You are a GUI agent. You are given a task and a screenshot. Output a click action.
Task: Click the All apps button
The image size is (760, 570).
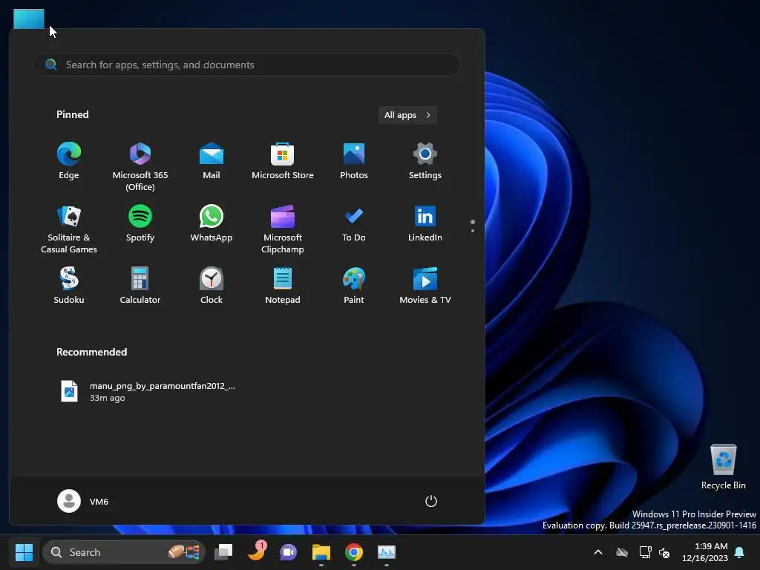tap(407, 115)
